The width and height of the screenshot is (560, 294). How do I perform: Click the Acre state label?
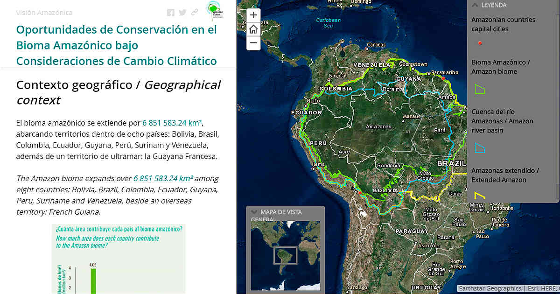click(344, 152)
